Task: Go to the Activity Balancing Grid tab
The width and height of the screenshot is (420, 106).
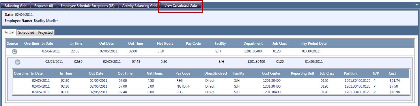Action: pyautogui.click(x=139, y=5)
